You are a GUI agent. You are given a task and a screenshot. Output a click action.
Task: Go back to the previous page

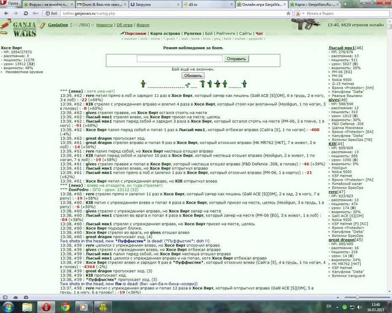click(x=6, y=13)
